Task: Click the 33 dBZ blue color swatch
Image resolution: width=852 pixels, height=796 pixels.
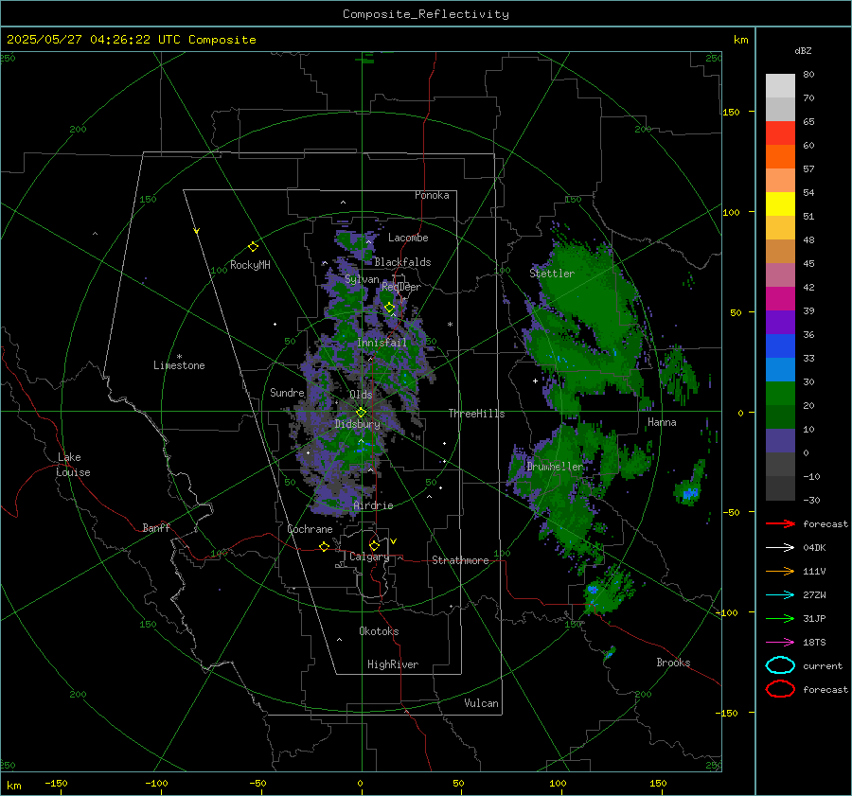Action: pyautogui.click(x=780, y=345)
